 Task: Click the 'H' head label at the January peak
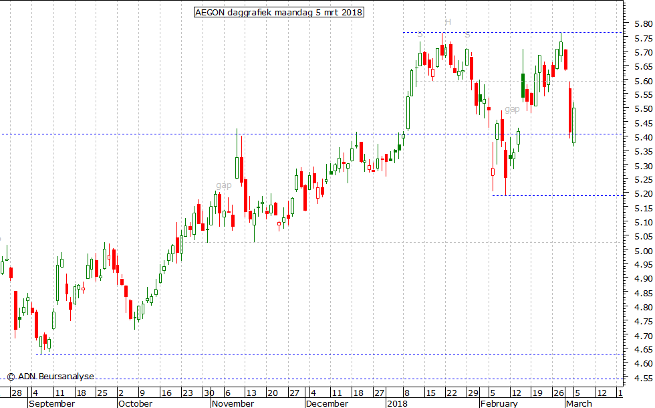pyautogui.click(x=448, y=22)
